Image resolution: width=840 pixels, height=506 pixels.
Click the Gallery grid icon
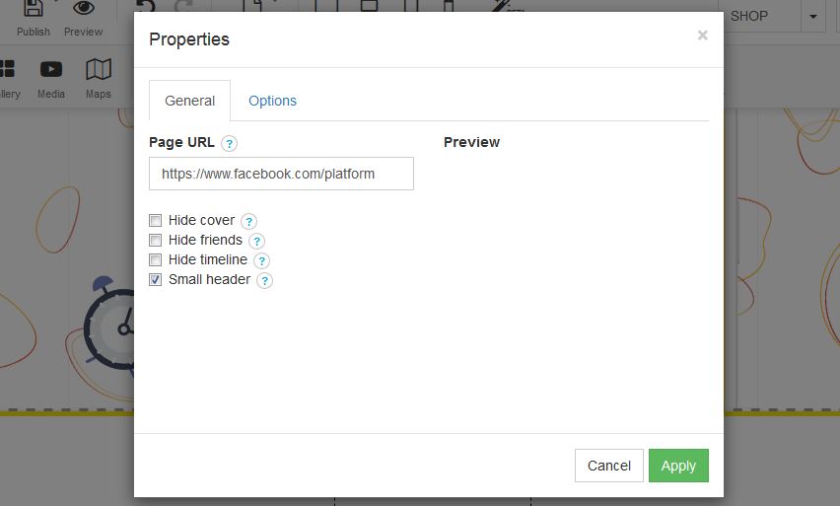[8, 69]
